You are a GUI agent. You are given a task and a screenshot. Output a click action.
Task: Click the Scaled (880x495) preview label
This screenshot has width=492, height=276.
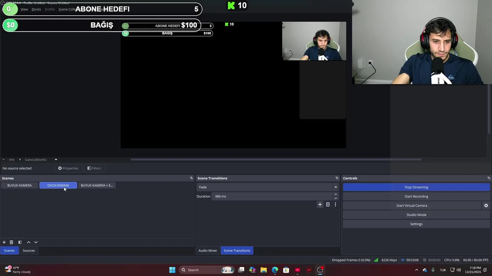35,159
